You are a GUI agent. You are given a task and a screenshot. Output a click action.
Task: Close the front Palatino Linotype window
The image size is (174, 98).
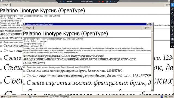coord(152,24)
